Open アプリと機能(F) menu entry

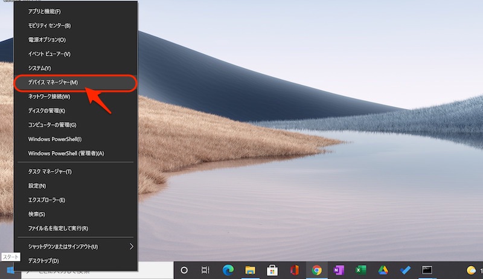click(x=45, y=11)
